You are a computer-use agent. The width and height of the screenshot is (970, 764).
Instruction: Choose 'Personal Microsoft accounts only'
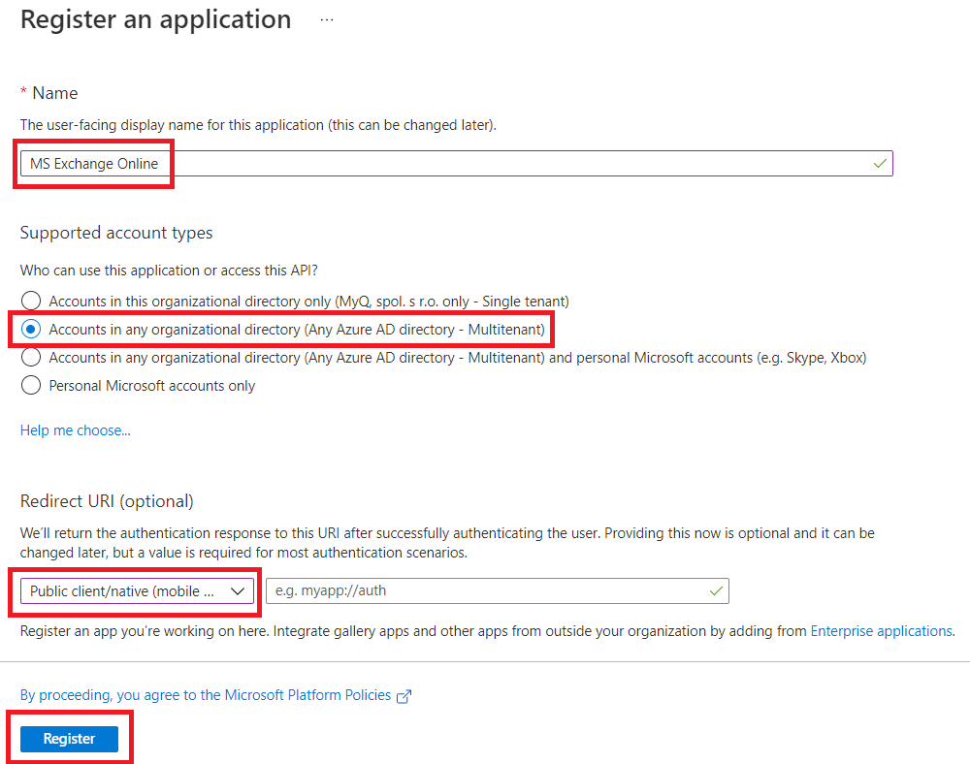tap(30, 385)
